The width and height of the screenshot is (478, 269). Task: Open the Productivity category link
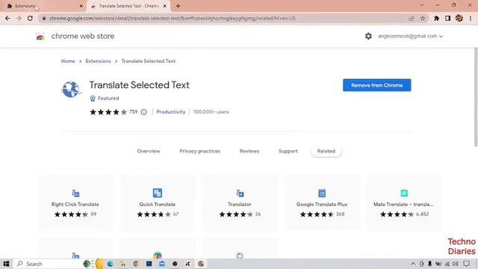click(171, 112)
